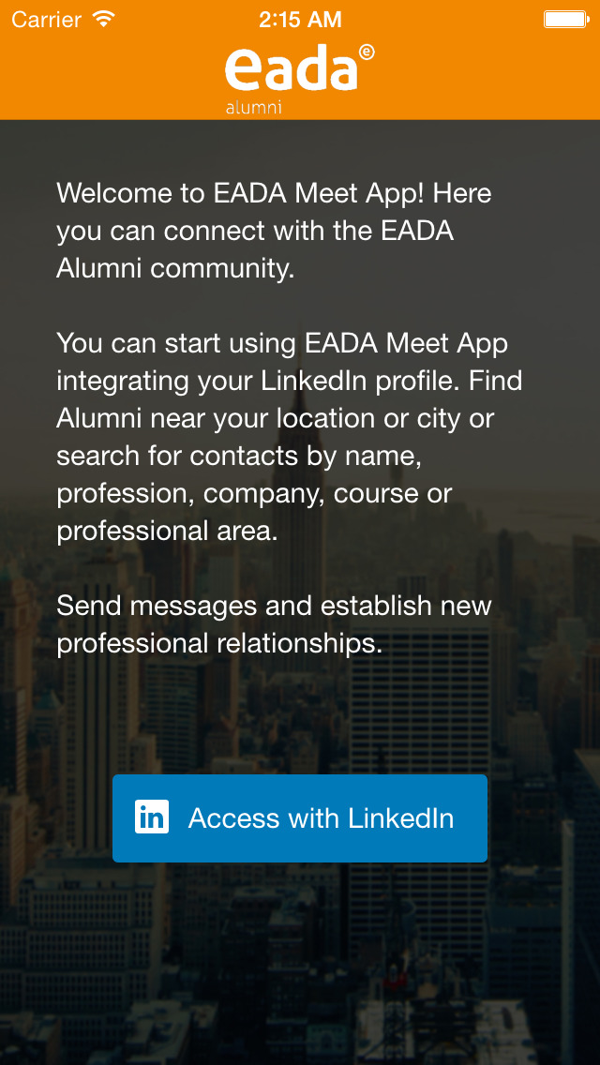
Task: Tap the 'professional relationships.' text line
Action: [219, 643]
